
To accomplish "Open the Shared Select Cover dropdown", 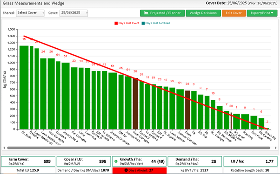I will pyautogui.click(x=30, y=13).
